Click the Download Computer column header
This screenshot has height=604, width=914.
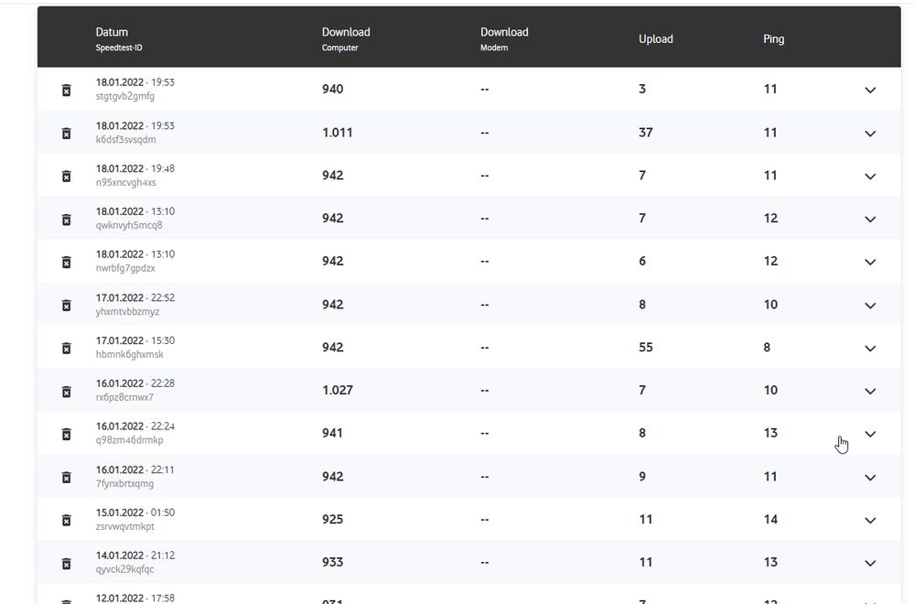click(346, 33)
